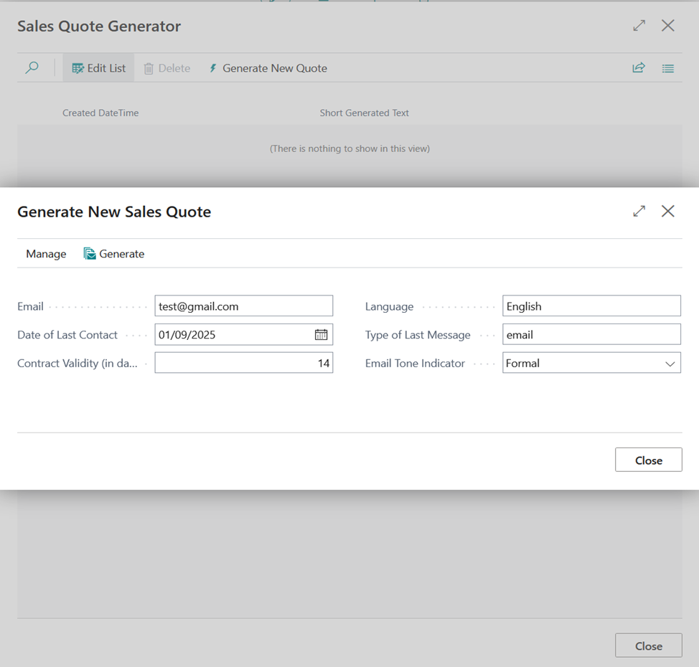Expand the Email Tone Indicator dropdown
Screen dimensions: 699x667
[x=670, y=364]
